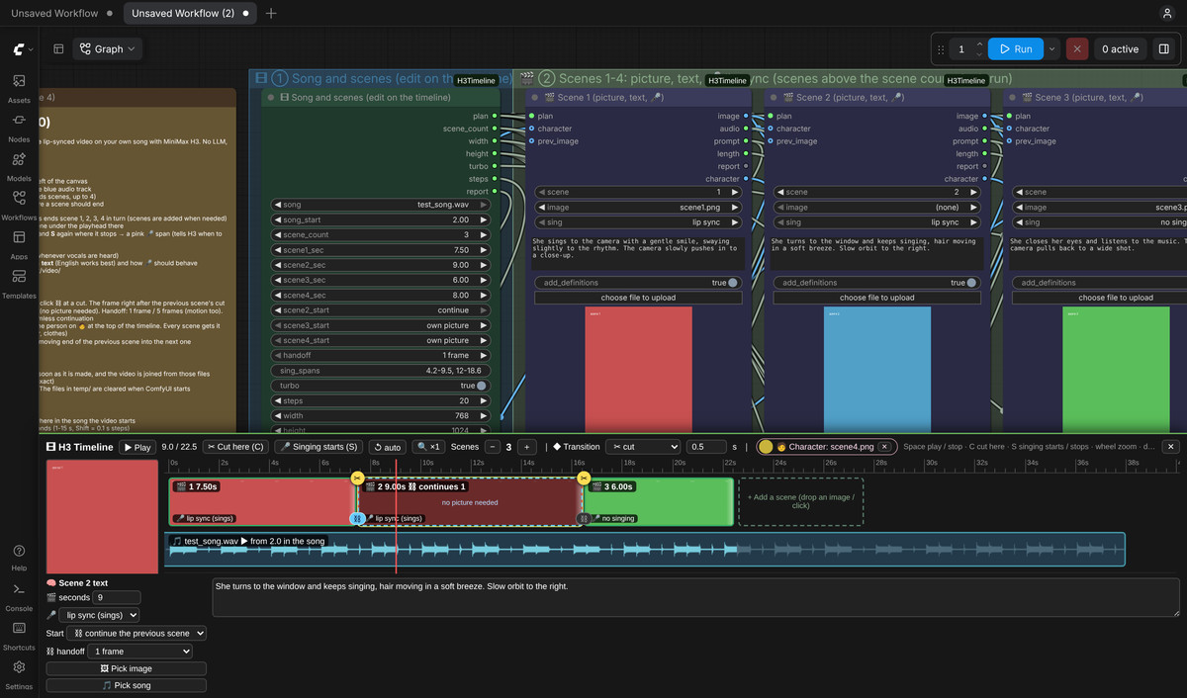Screen dimensions: 1187x698
Task: Open the Transition type dropdown
Action: pos(643,447)
